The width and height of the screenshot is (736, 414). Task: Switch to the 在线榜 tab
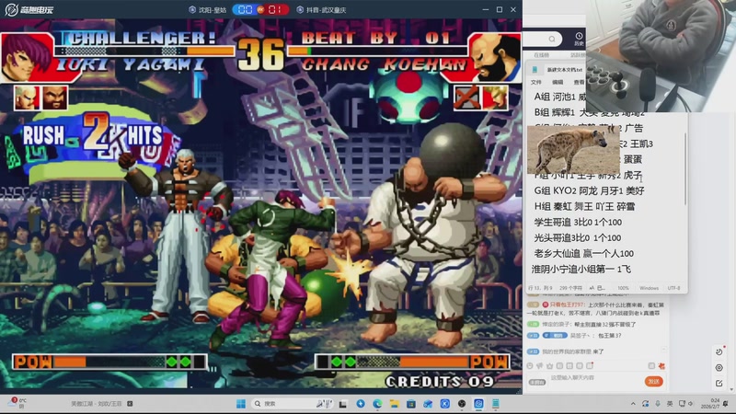(x=541, y=55)
